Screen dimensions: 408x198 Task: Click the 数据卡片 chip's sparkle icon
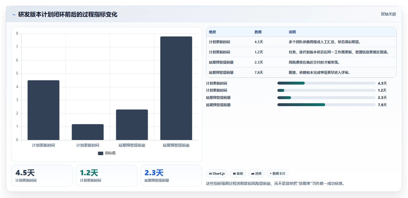coord(271,174)
